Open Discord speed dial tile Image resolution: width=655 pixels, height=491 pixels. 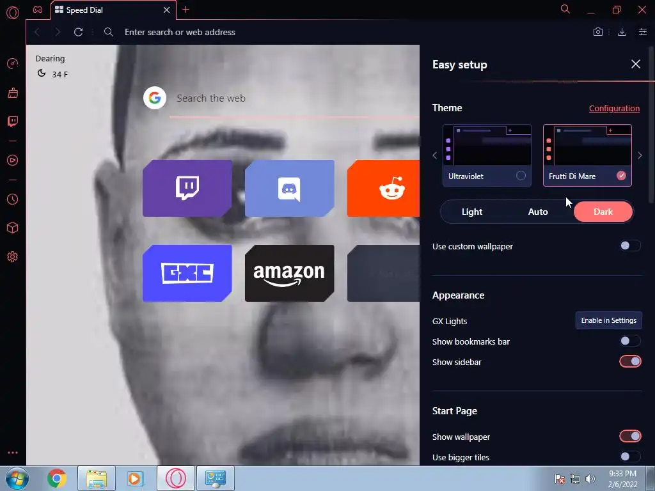coord(290,189)
